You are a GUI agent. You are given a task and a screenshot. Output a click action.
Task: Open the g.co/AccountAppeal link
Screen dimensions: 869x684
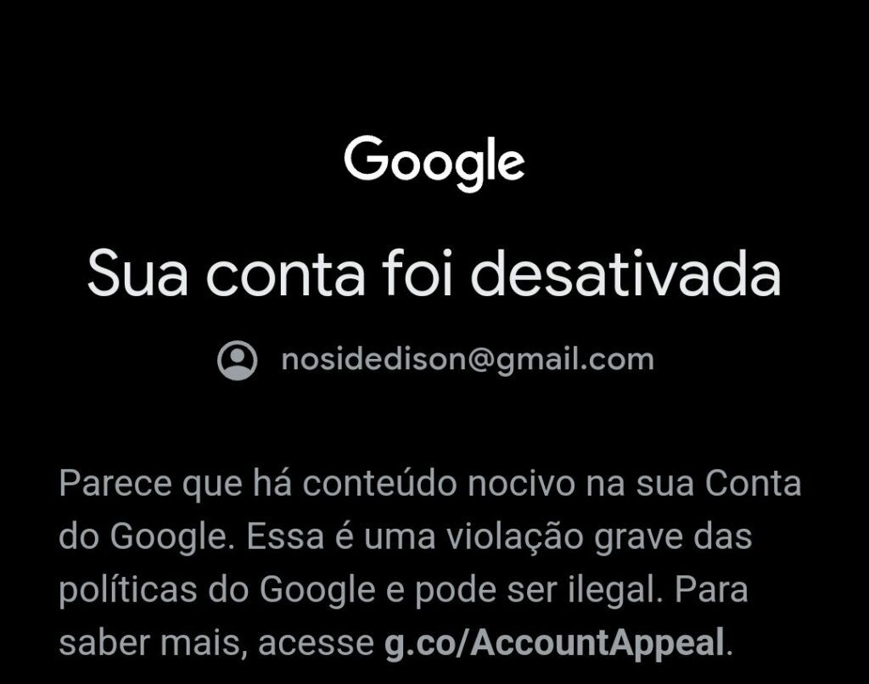click(554, 643)
